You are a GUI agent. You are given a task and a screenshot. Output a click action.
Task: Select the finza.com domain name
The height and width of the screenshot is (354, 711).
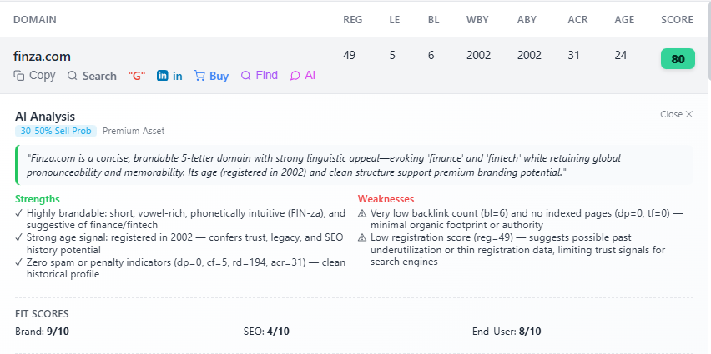coord(42,56)
